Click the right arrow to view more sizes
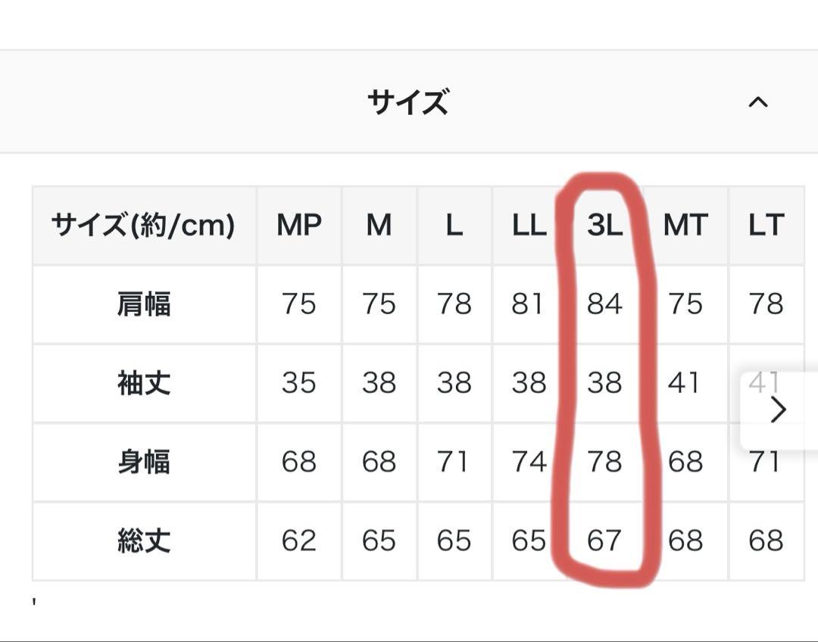Image resolution: width=818 pixels, height=642 pixels. (x=778, y=410)
